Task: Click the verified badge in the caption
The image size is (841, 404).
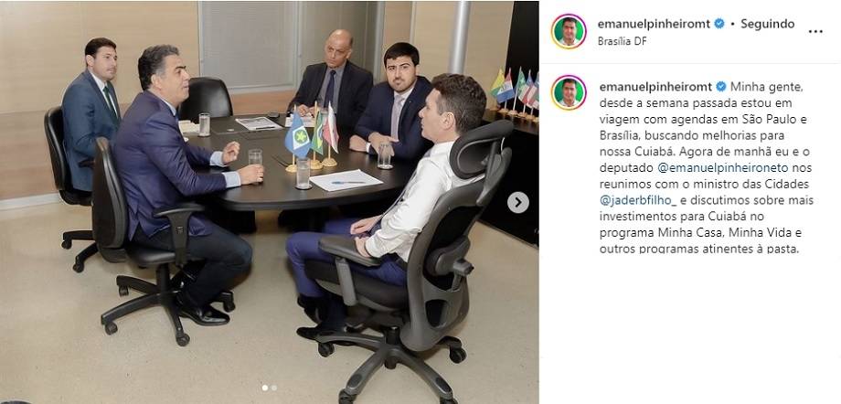Action: point(721,87)
